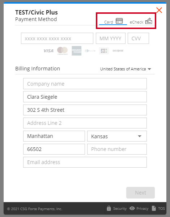Click the VISA logo

coord(48,51)
